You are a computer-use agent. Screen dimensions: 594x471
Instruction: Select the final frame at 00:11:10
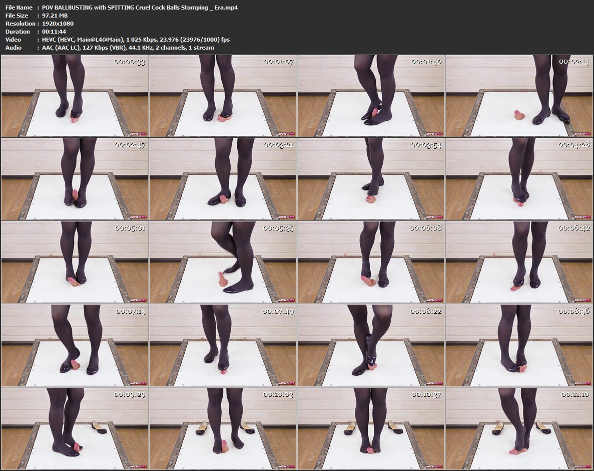tap(519, 428)
